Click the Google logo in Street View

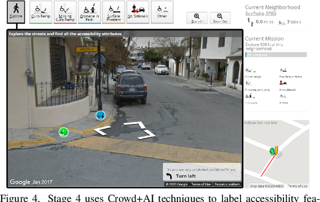[x=20, y=182]
